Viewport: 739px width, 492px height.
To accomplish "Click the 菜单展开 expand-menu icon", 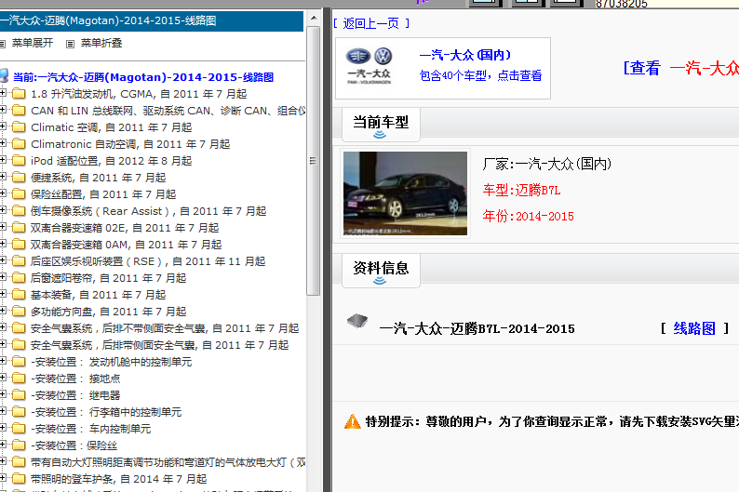I will pyautogui.click(x=2, y=44).
